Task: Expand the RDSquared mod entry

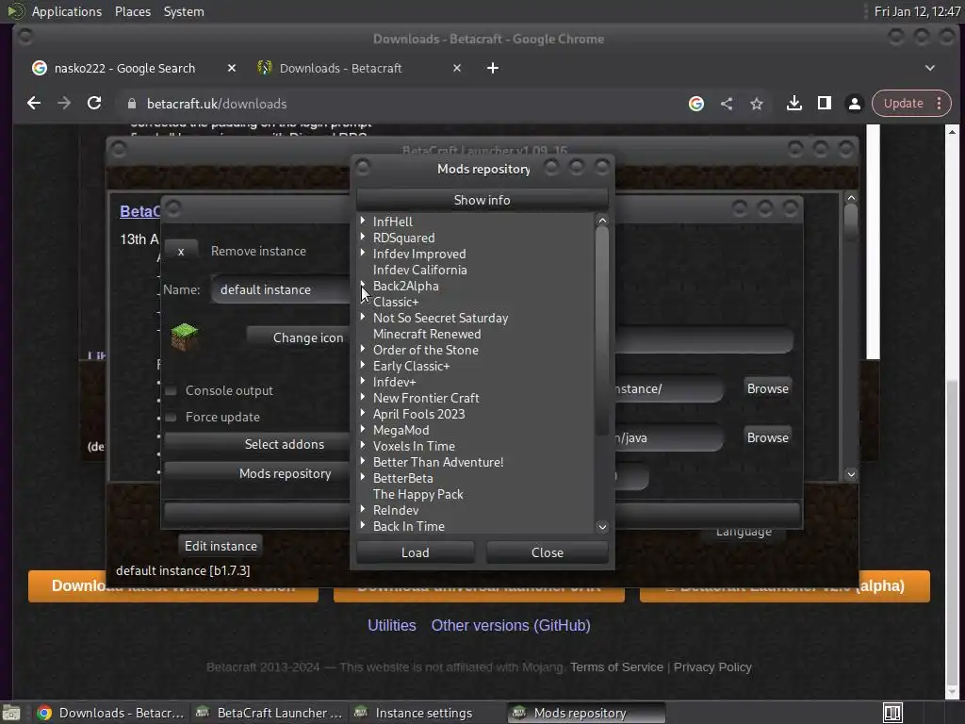Action: pyautogui.click(x=363, y=237)
